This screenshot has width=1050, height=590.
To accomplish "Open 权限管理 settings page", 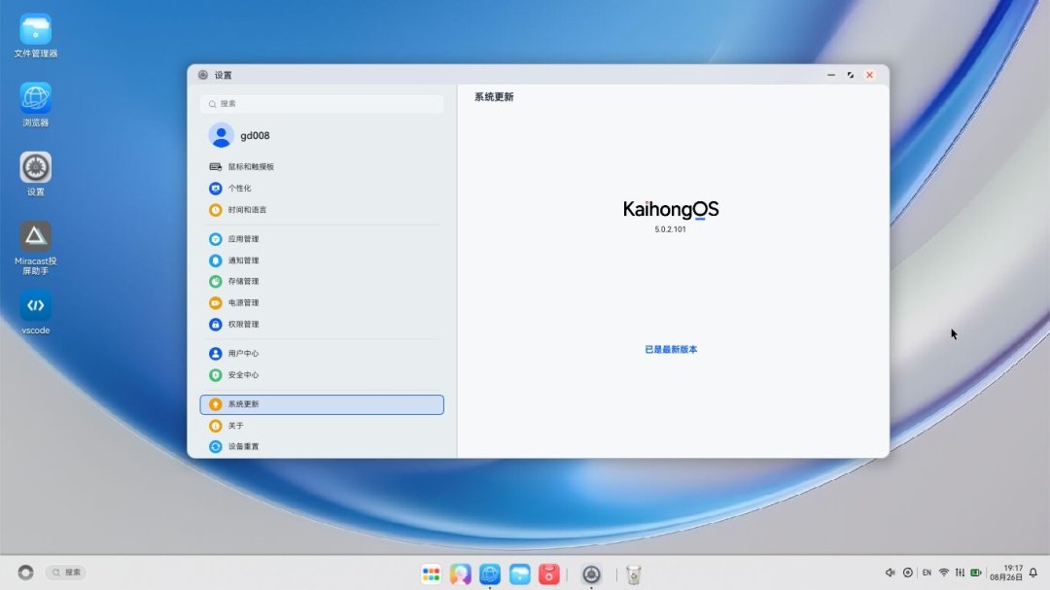I will coord(322,324).
